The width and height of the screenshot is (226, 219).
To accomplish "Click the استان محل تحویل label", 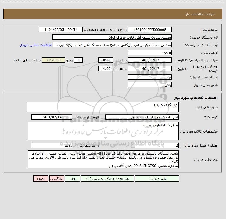I will tap(204, 77).
